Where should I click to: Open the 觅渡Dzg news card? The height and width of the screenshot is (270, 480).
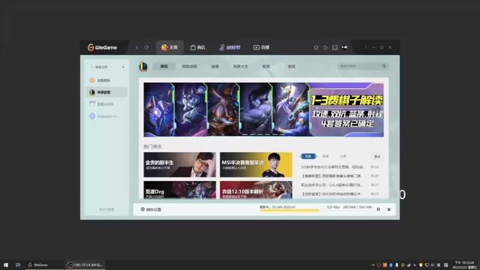[x=179, y=190]
